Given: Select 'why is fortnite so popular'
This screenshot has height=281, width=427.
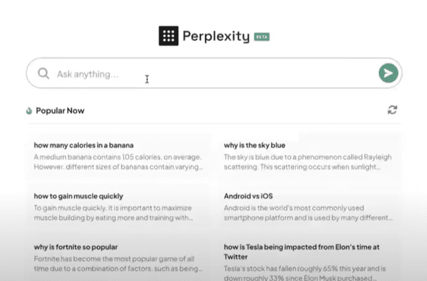Looking at the screenshot, I should 76,247.
